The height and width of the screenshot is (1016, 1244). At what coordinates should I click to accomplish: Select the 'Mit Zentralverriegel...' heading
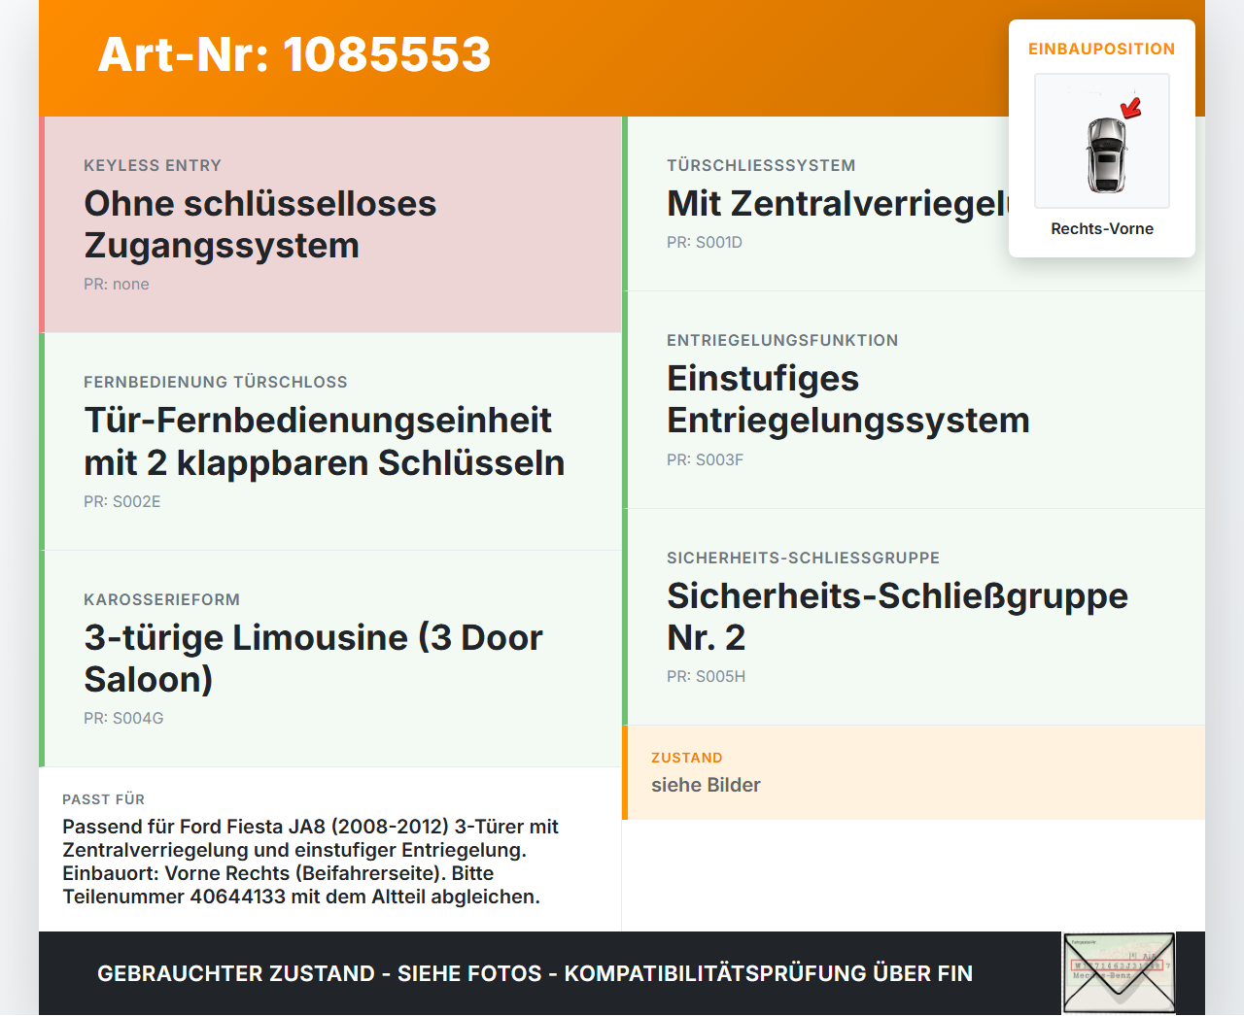[x=838, y=203]
